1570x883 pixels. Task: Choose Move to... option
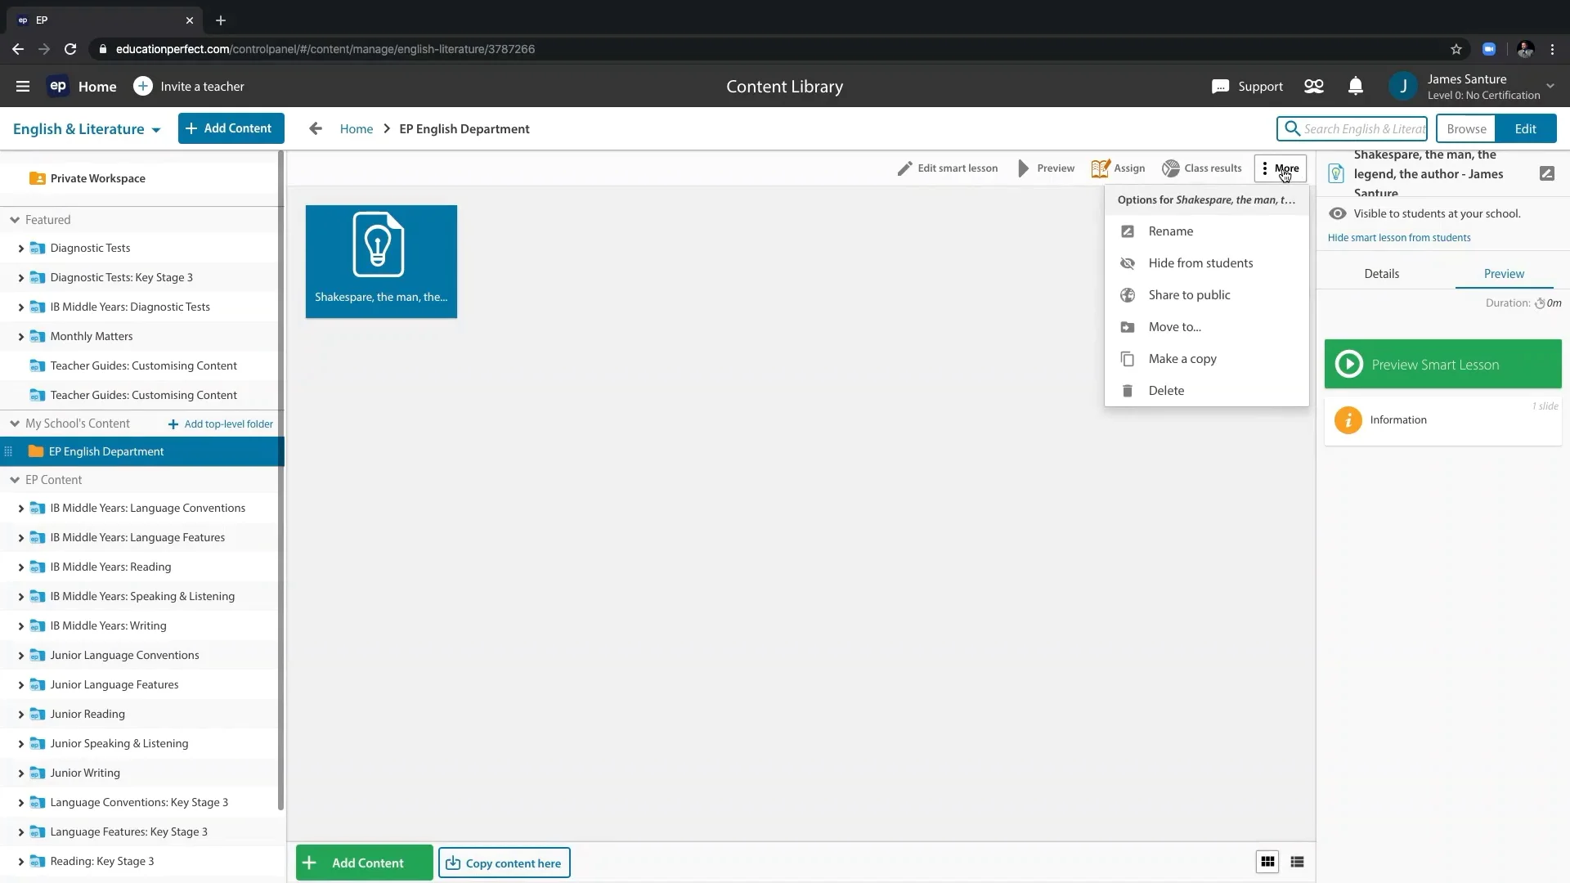tap(1207, 327)
